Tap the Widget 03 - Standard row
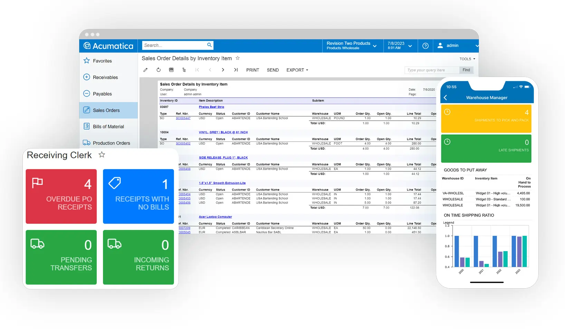 [x=486, y=199]
